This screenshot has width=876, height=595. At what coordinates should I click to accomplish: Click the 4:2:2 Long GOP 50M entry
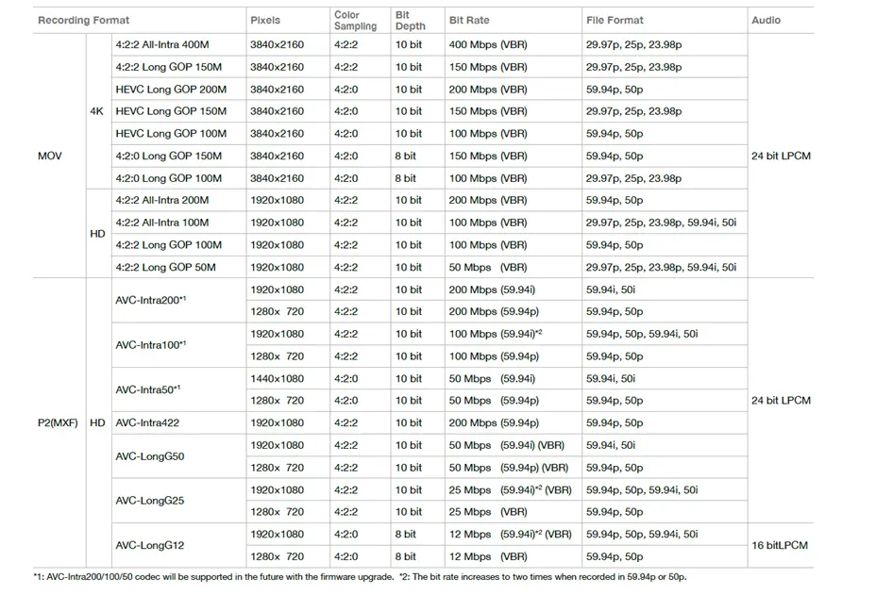click(x=165, y=267)
